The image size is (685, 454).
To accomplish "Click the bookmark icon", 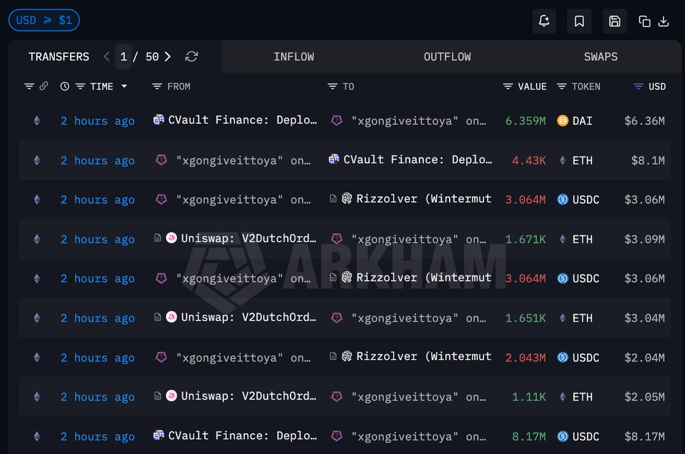I will point(579,21).
